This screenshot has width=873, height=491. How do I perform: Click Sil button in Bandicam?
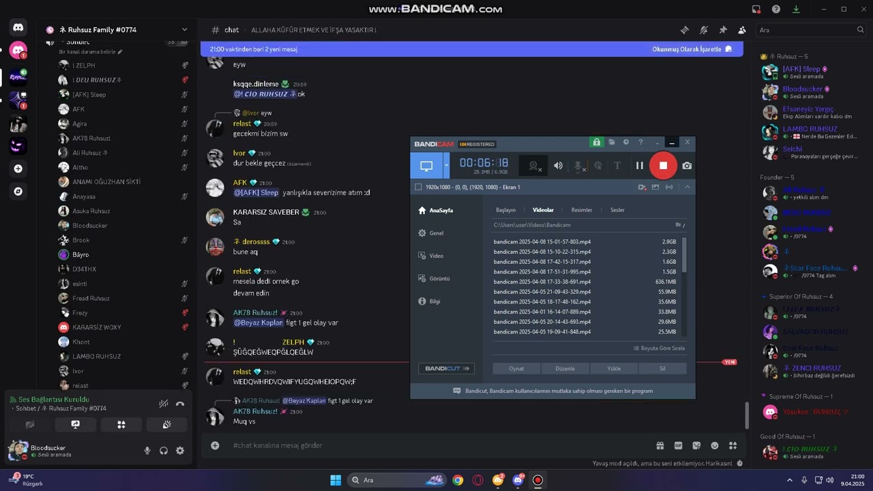click(x=662, y=368)
